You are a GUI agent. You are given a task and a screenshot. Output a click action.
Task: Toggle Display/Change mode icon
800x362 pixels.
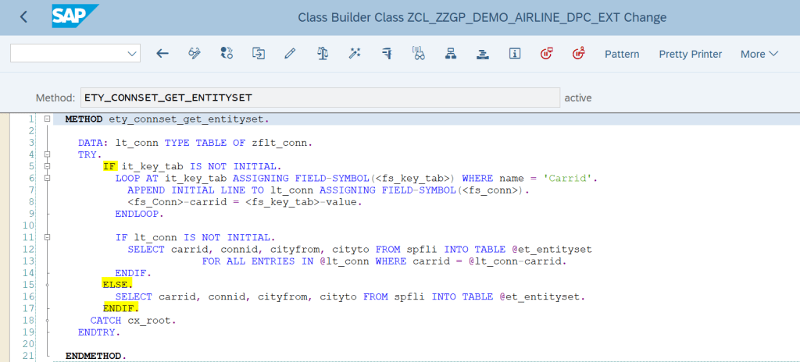(195, 54)
